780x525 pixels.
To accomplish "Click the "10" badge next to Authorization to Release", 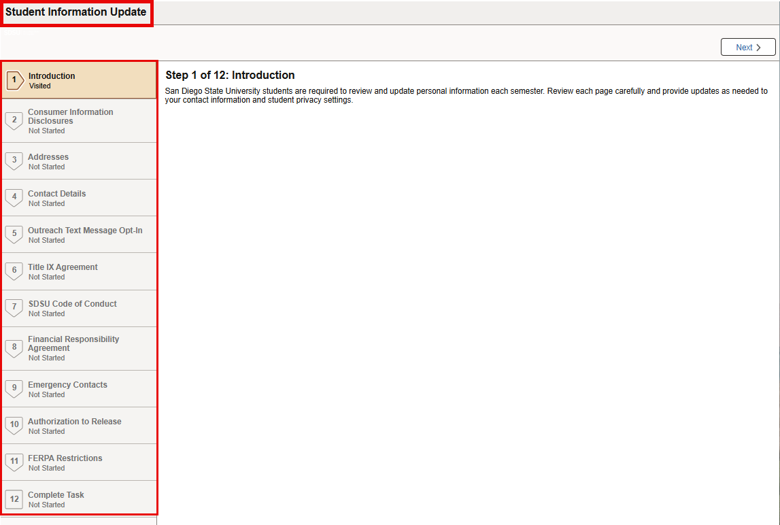I will tap(14, 425).
